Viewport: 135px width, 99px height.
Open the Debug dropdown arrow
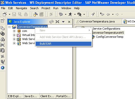point(66,14)
